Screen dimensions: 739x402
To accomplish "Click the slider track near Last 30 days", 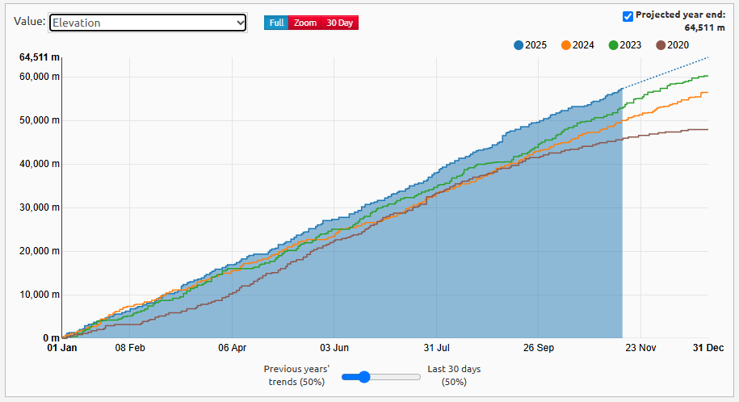I will coord(408,376).
